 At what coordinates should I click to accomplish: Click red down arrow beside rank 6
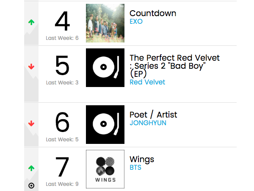click(x=31, y=124)
